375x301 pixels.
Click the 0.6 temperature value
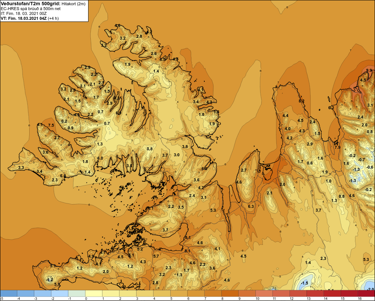(x=310, y=163)
